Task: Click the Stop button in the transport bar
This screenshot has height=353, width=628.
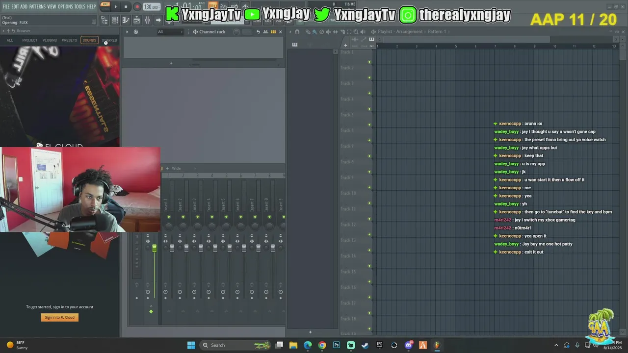Action: pyautogui.click(x=126, y=7)
